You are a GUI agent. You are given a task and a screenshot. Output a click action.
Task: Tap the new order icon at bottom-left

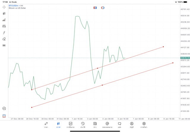(4, 116)
